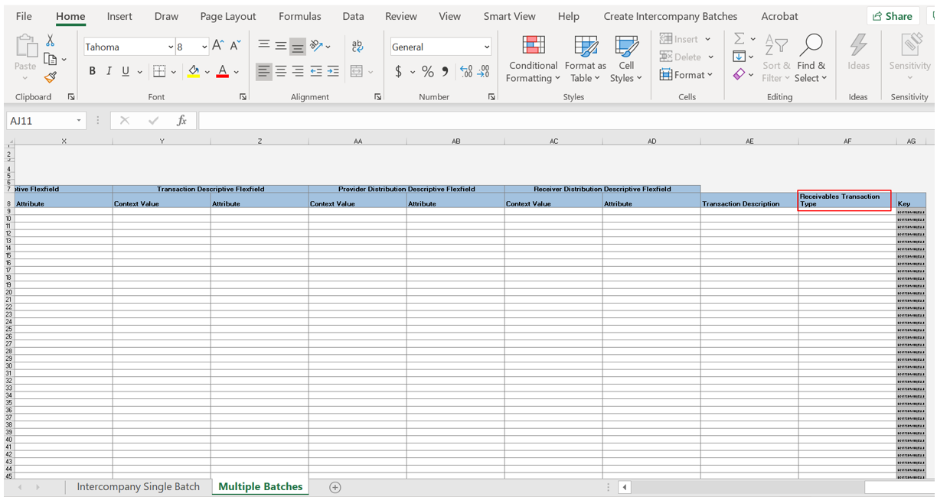937x497 pixels.
Task: Apply red Font Color
Action: pyautogui.click(x=223, y=71)
